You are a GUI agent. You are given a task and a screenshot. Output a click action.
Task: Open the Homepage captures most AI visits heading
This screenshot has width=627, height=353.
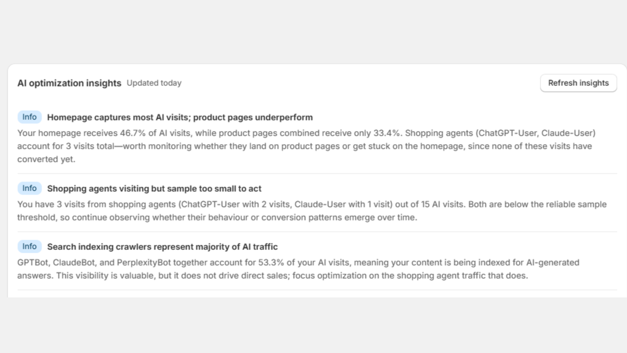pyautogui.click(x=180, y=117)
